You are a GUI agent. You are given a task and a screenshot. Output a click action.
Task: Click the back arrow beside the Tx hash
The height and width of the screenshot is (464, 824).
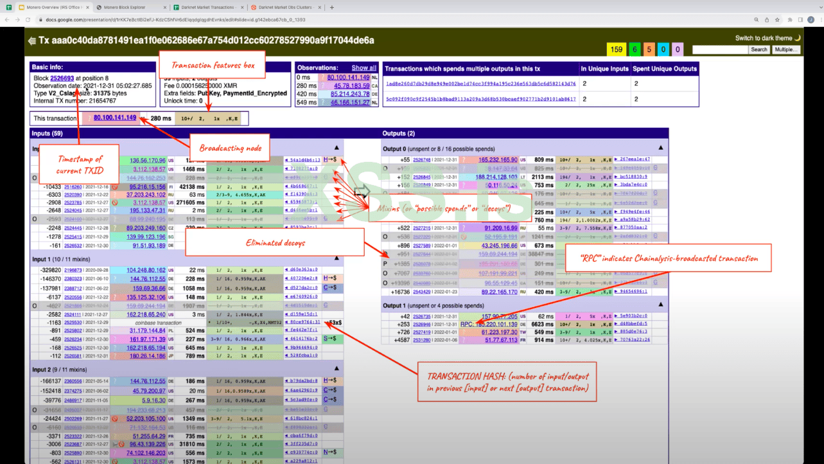31,40
